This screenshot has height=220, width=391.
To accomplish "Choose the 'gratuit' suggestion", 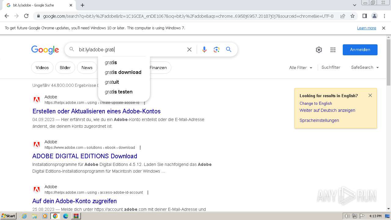I will 124,82.
